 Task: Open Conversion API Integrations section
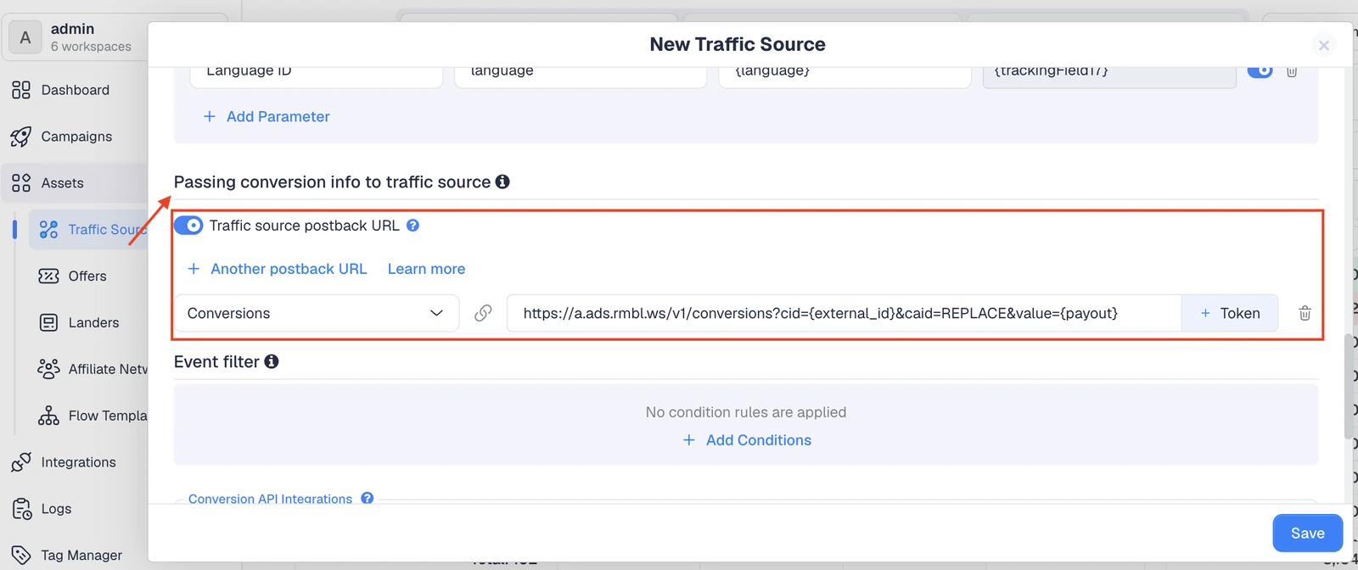[x=270, y=499]
